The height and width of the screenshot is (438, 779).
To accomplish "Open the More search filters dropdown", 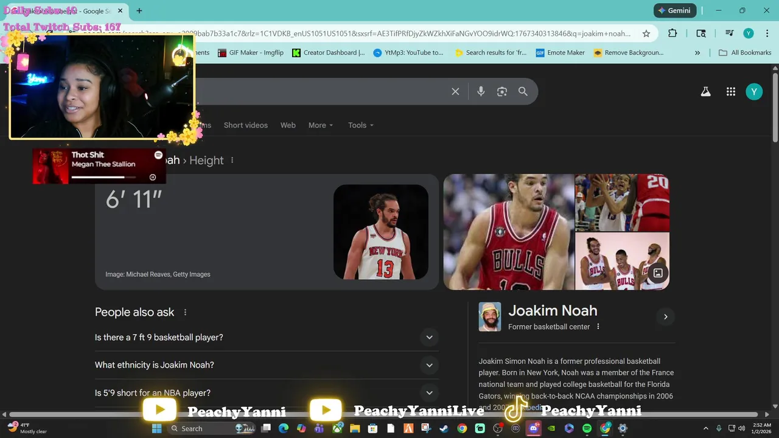I will click(x=321, y=125).
